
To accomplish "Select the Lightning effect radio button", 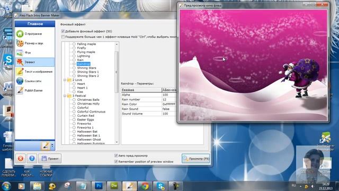I will point(74,56).
